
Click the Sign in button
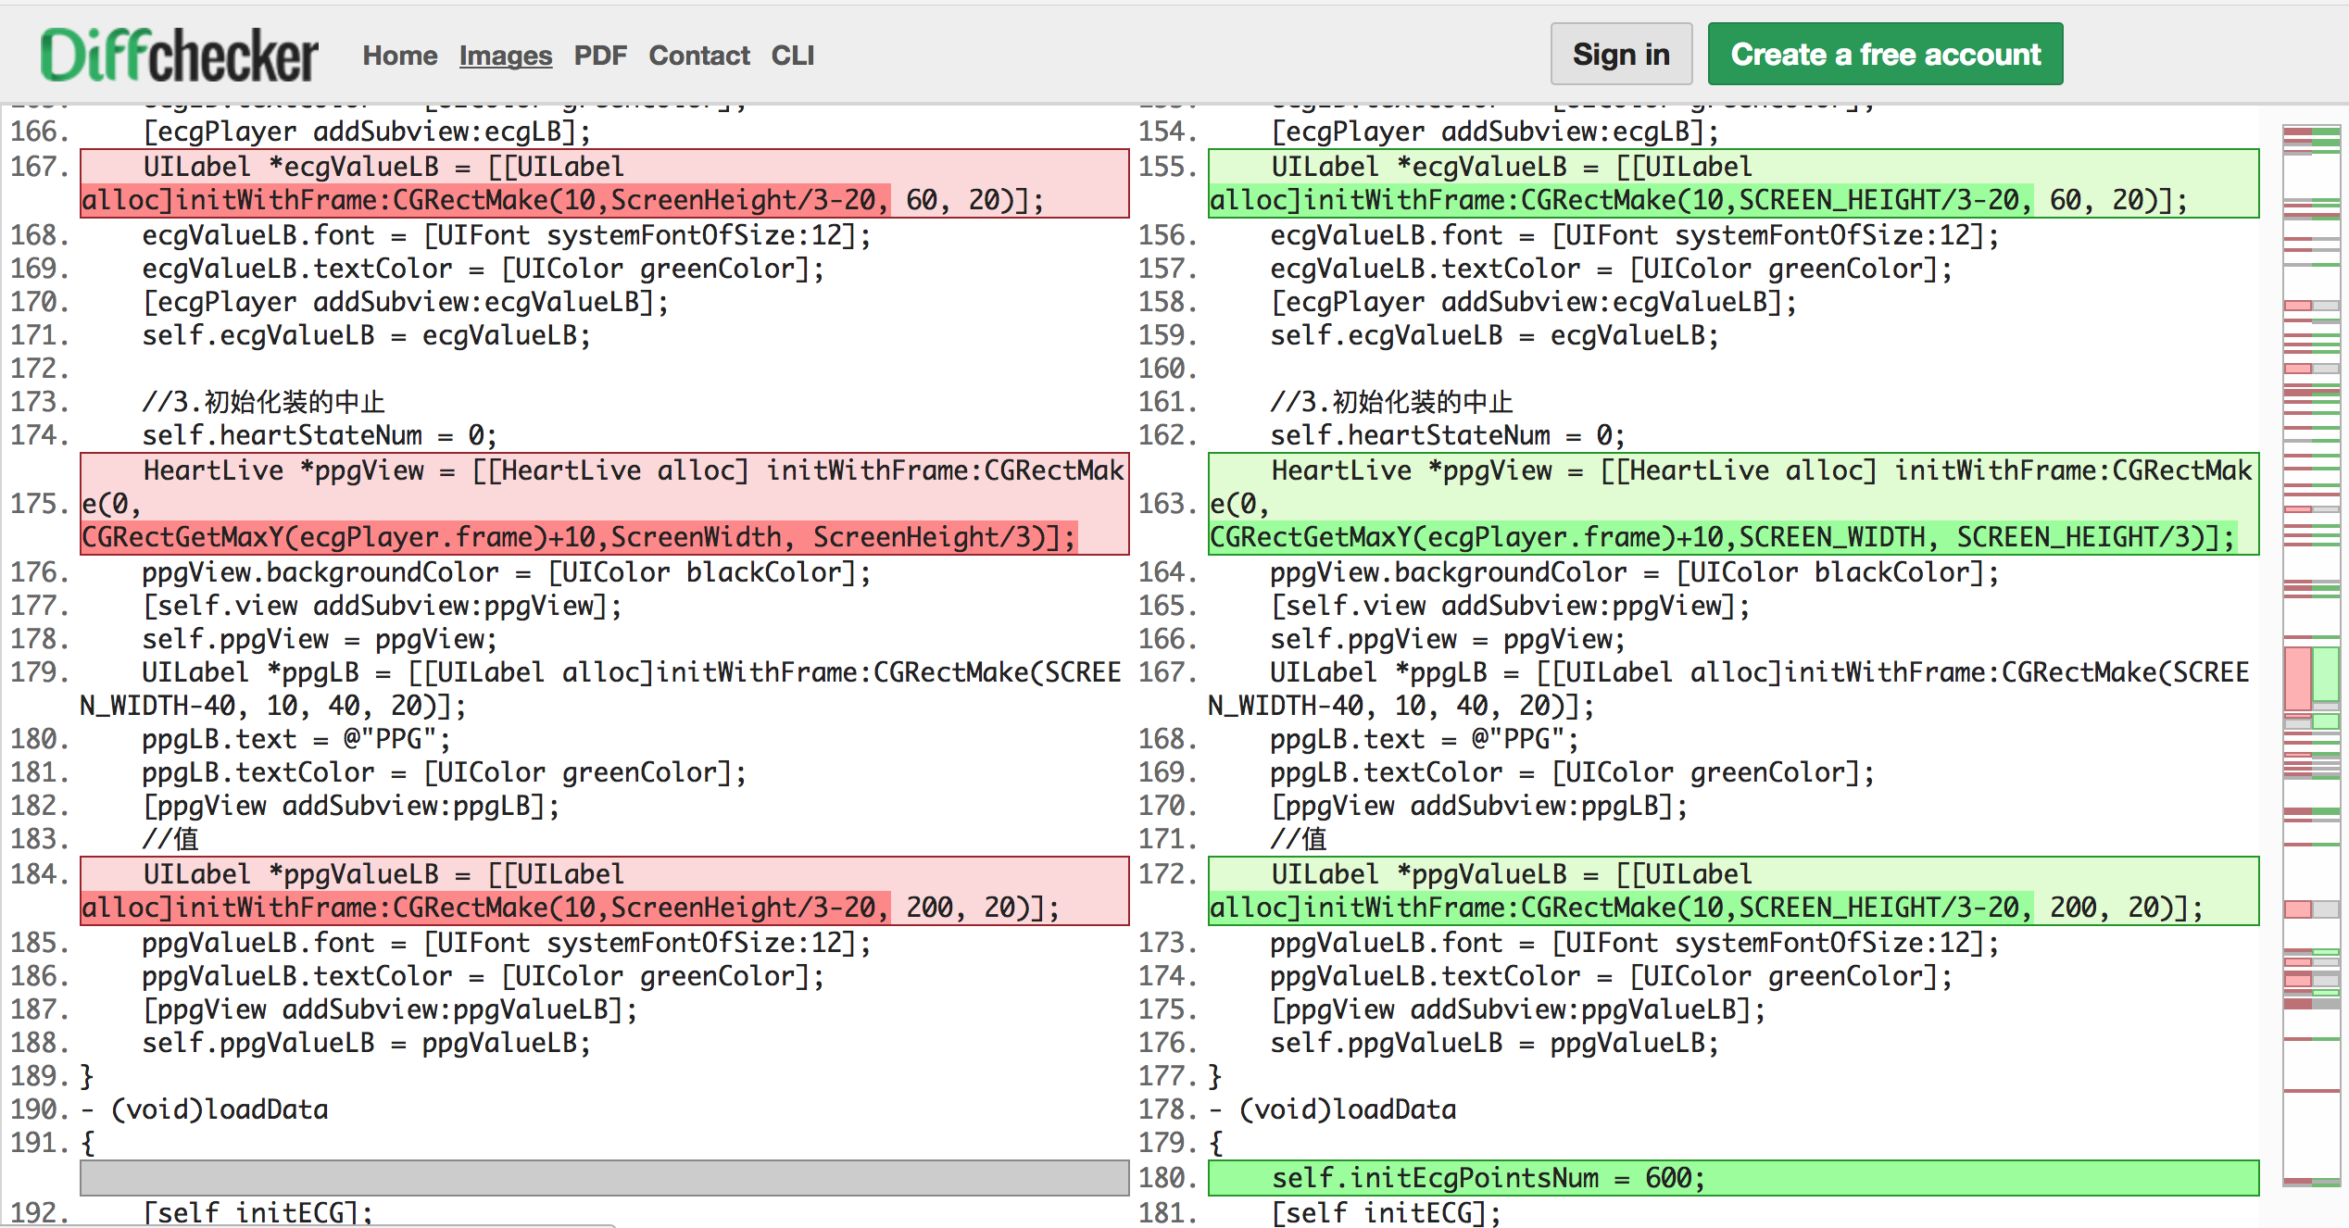point(1620,55)
